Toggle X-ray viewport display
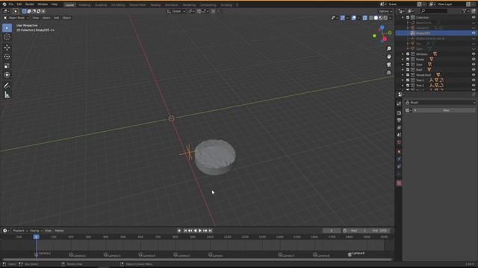The height and width of the screenshot is (268, 478). pyautogui.click(x=365, y=18)
